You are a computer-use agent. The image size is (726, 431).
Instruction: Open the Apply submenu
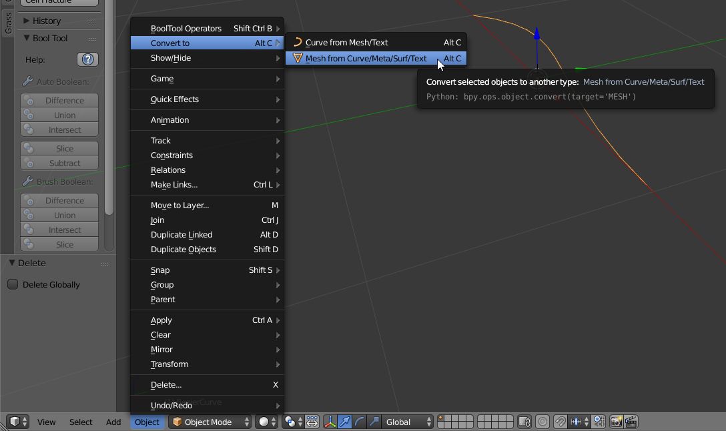207,320
